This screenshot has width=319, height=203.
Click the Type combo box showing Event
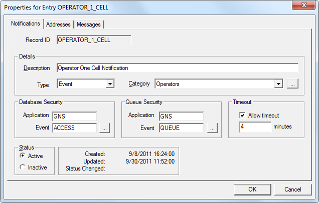[x=86, y=84]
